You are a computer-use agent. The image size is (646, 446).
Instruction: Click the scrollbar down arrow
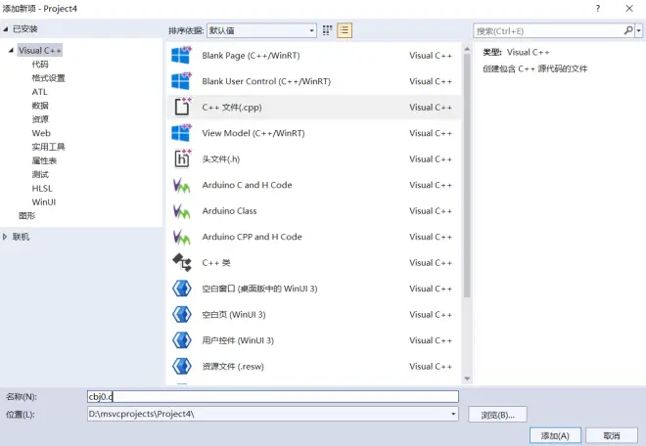point(467,379)
